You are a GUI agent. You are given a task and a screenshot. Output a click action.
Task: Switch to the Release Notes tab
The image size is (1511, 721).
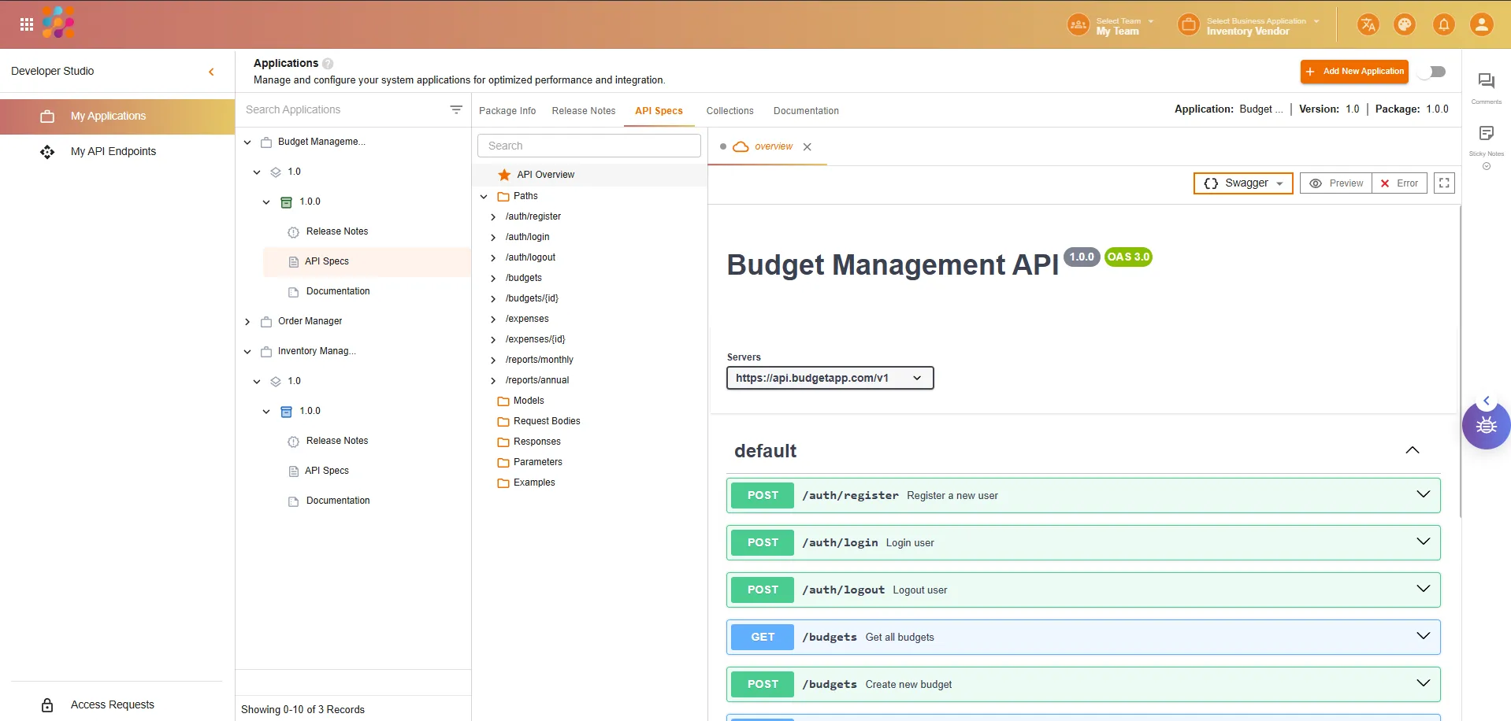(x=583, y=111)
